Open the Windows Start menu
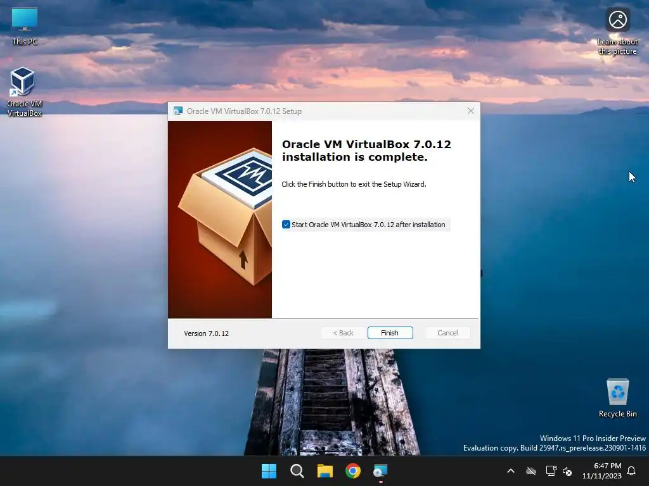Screen dimensions: 649x486 coord(269,471)
